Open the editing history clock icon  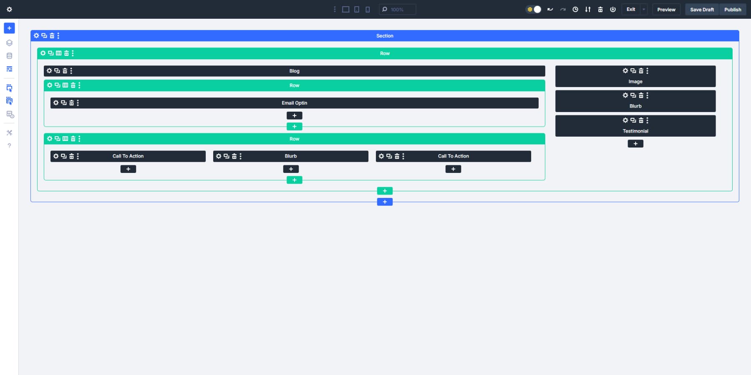point(575,9)
